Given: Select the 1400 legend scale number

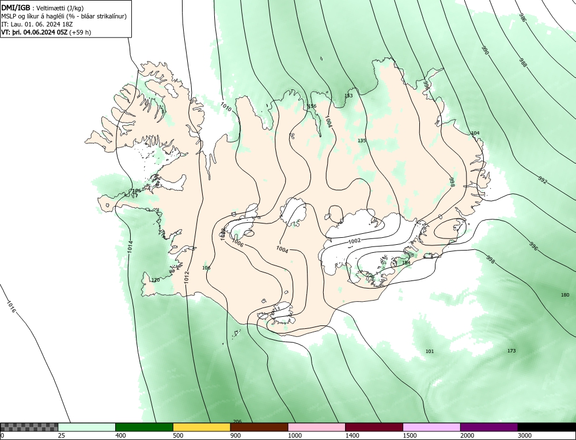Looking at the screenshot, I should point(353,435).
